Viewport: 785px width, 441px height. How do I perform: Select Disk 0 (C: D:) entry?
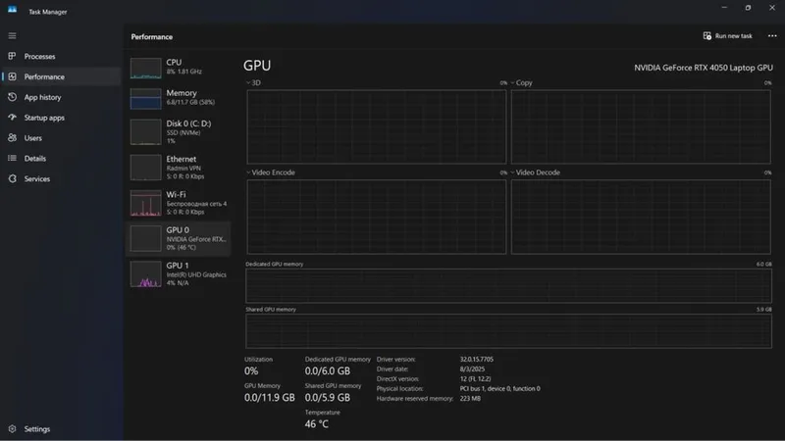point(178,132)
